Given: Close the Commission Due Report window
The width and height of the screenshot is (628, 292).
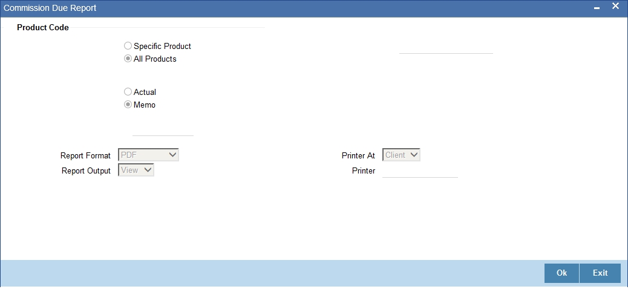Looking at the screenshot, I should pyautogui.click(x=615, y=7).
